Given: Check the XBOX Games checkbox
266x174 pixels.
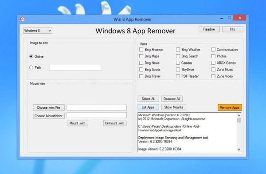Looking at the screenshot, I should pyautogui.click(x=213, y=63).
